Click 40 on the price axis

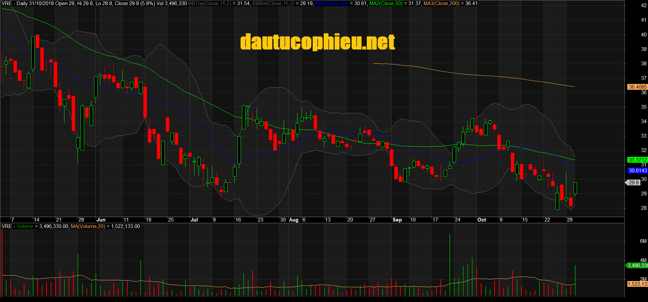click(x=644, y=35)
